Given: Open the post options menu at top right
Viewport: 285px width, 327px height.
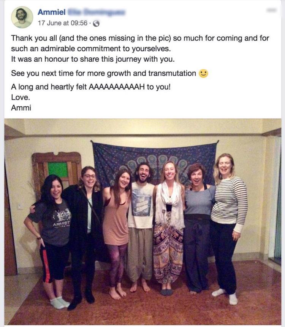Looking at the screenshot, I should pos(271,10).
